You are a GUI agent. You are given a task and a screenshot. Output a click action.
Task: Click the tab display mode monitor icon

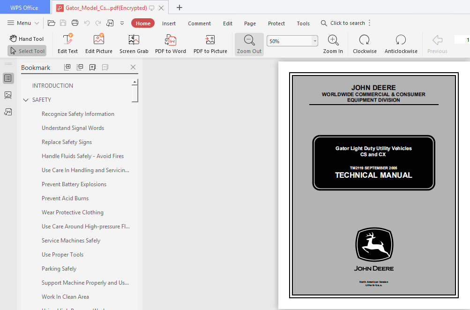tap(152, 8)
